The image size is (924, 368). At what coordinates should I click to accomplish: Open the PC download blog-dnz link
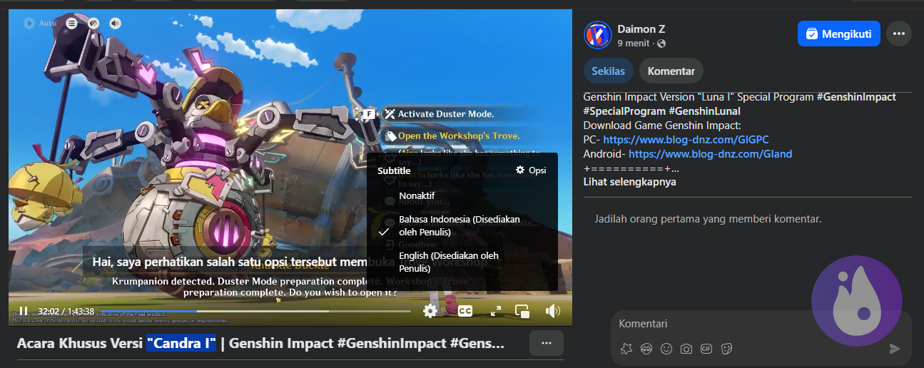(686, 140)
